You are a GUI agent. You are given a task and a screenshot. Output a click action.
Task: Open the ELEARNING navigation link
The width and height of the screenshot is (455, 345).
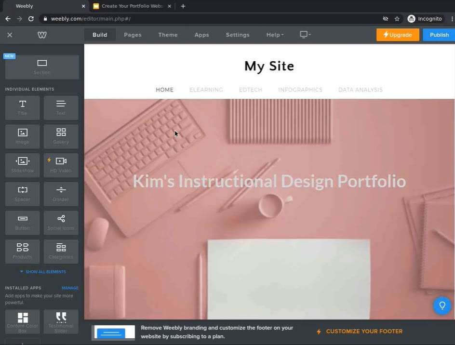[x=206, y=90]
